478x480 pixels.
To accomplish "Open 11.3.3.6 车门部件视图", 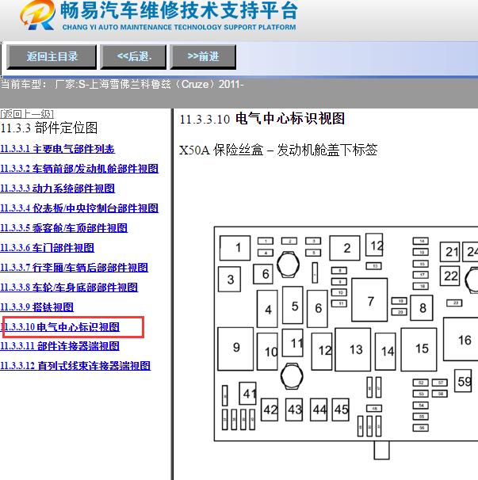I will coord(48,248).
